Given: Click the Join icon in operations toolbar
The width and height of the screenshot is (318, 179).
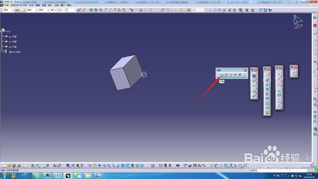Looking at the screenshot, I should point(254,76).
